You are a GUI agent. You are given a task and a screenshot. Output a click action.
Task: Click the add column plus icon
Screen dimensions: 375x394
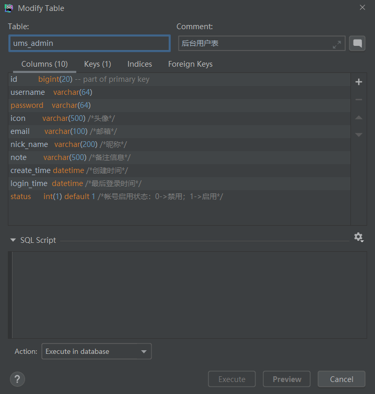359,82
